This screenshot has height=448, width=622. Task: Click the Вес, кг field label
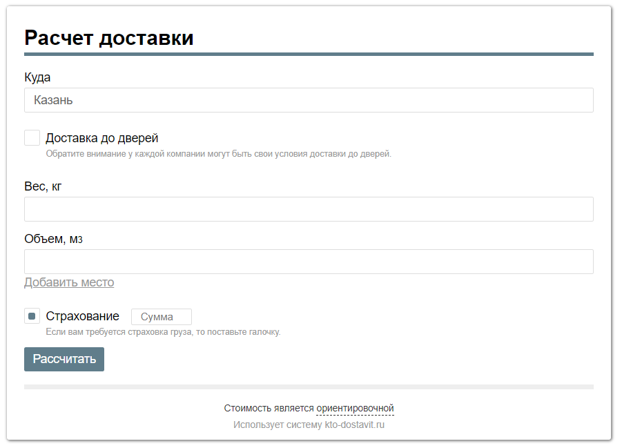click(x=43, y=186)
